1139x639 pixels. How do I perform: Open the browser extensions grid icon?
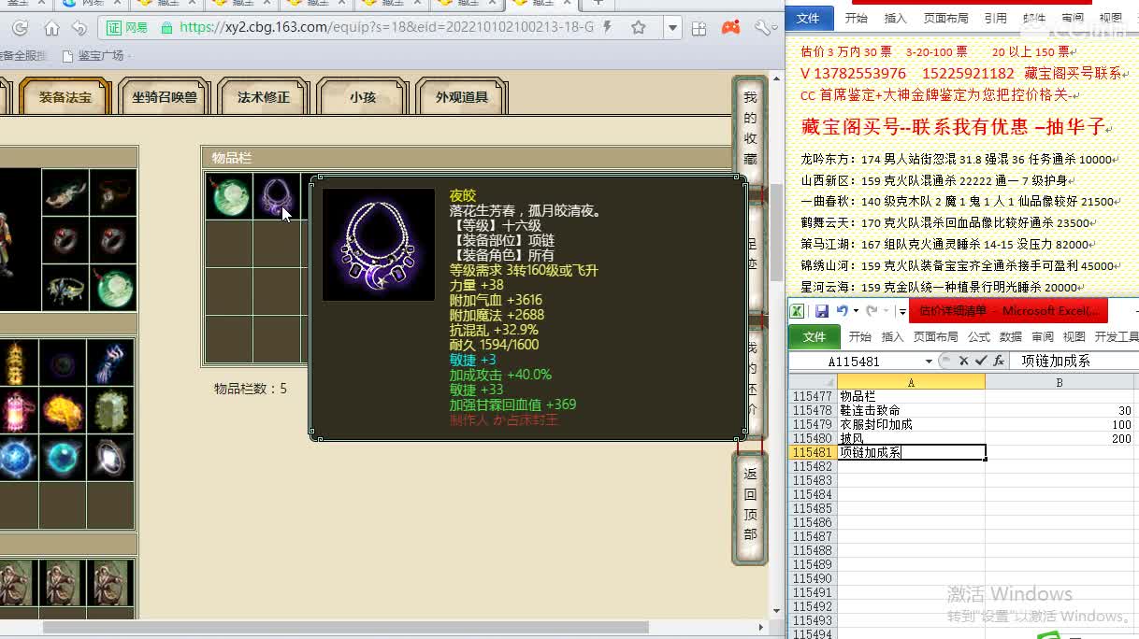699,28
